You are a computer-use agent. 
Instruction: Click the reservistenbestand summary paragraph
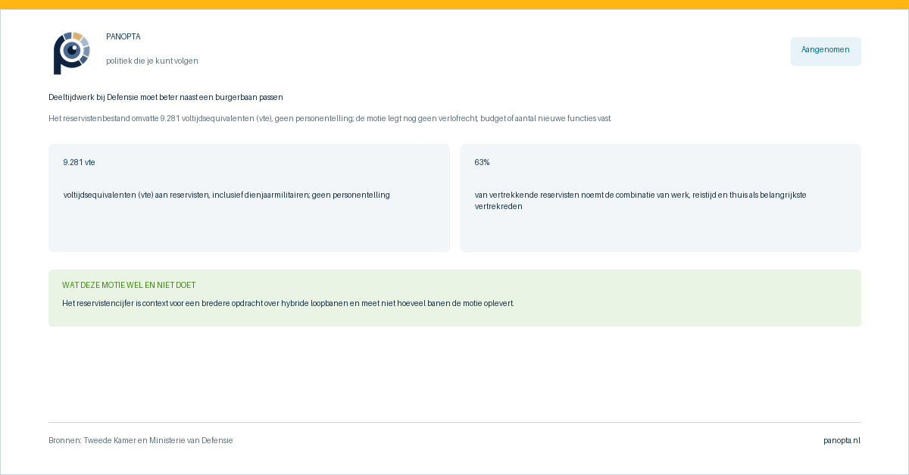click(x=330, y=118)
